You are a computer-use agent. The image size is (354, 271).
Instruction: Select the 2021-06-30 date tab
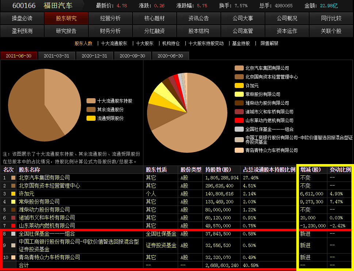[19, 56]
